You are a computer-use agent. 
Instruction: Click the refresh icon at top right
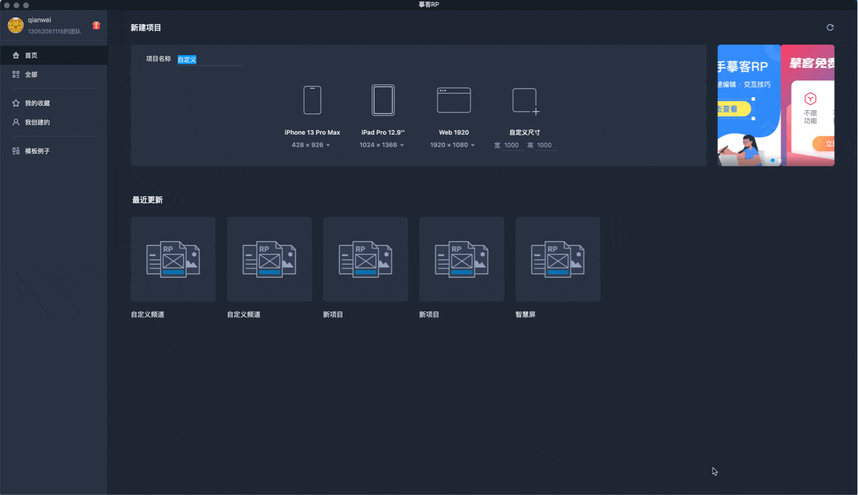tap(830, 27)
